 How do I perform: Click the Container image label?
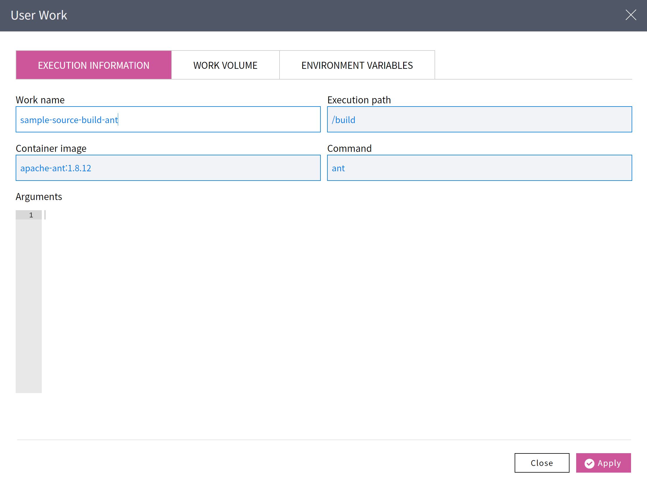51,149
